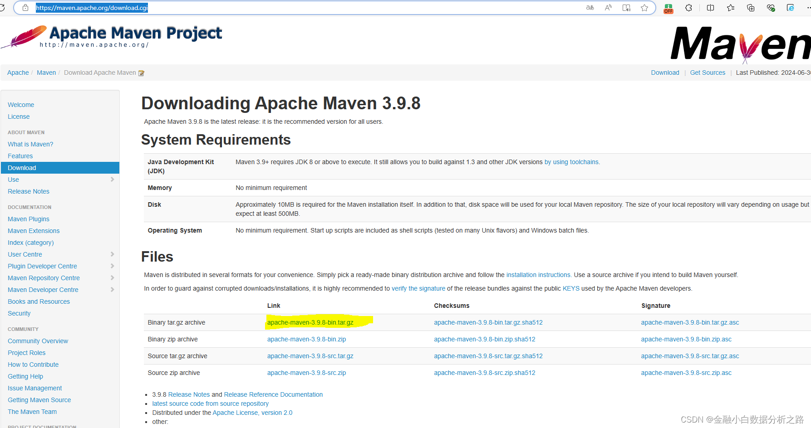Click the Maven logo banner at right
The width and height of the screenshot is (811, 428).
pyautogui.click(x=741, y=44)
